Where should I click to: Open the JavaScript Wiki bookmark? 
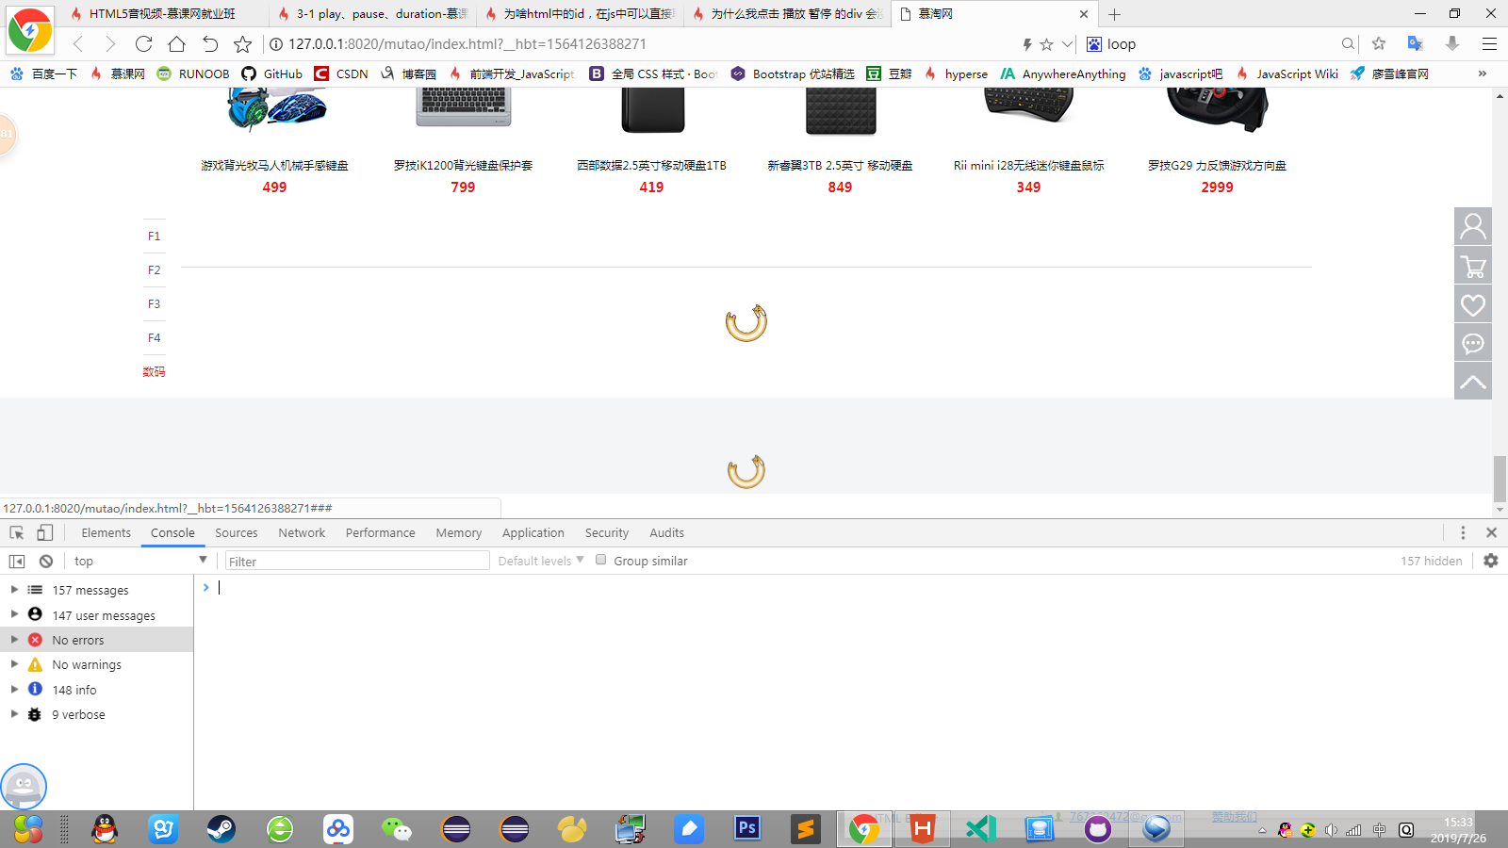[x=1287, y=73]
